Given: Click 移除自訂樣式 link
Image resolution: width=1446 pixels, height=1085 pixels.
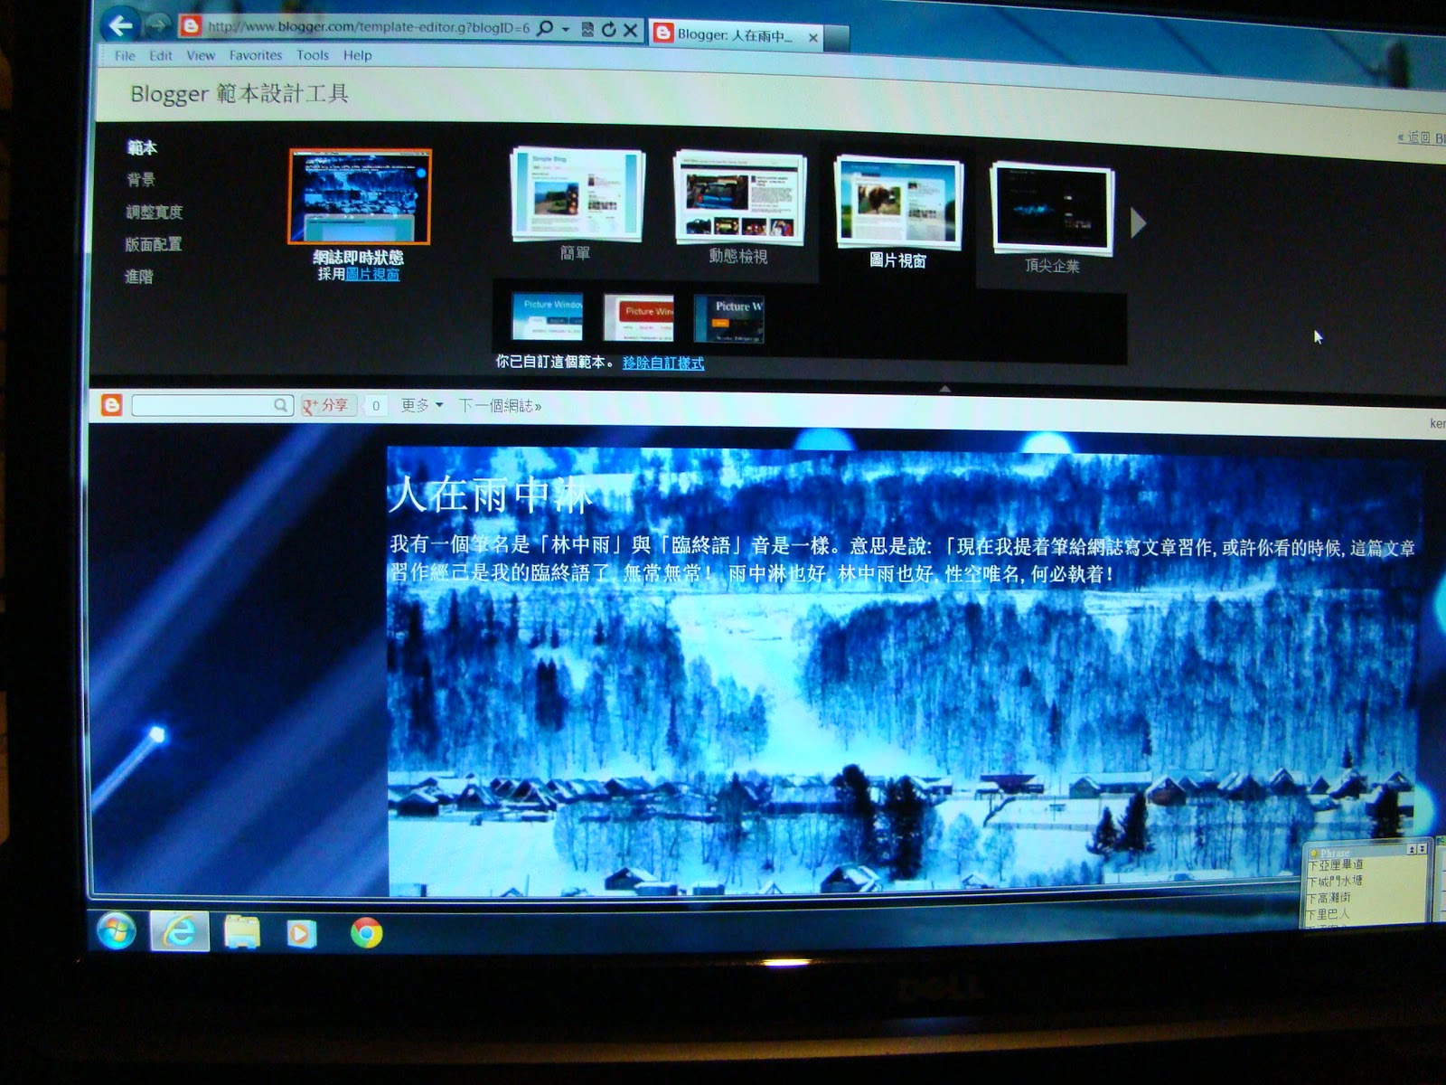Looking at the screenshot, I should click(663, 363).
